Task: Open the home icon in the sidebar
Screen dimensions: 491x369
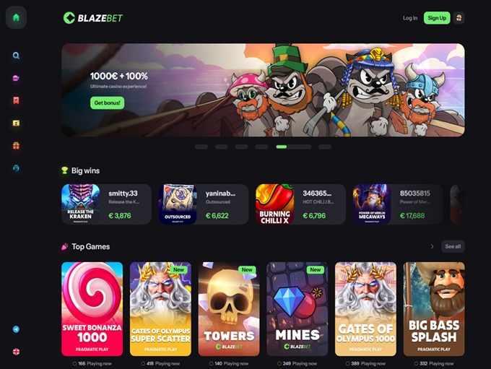Action: 16,17
